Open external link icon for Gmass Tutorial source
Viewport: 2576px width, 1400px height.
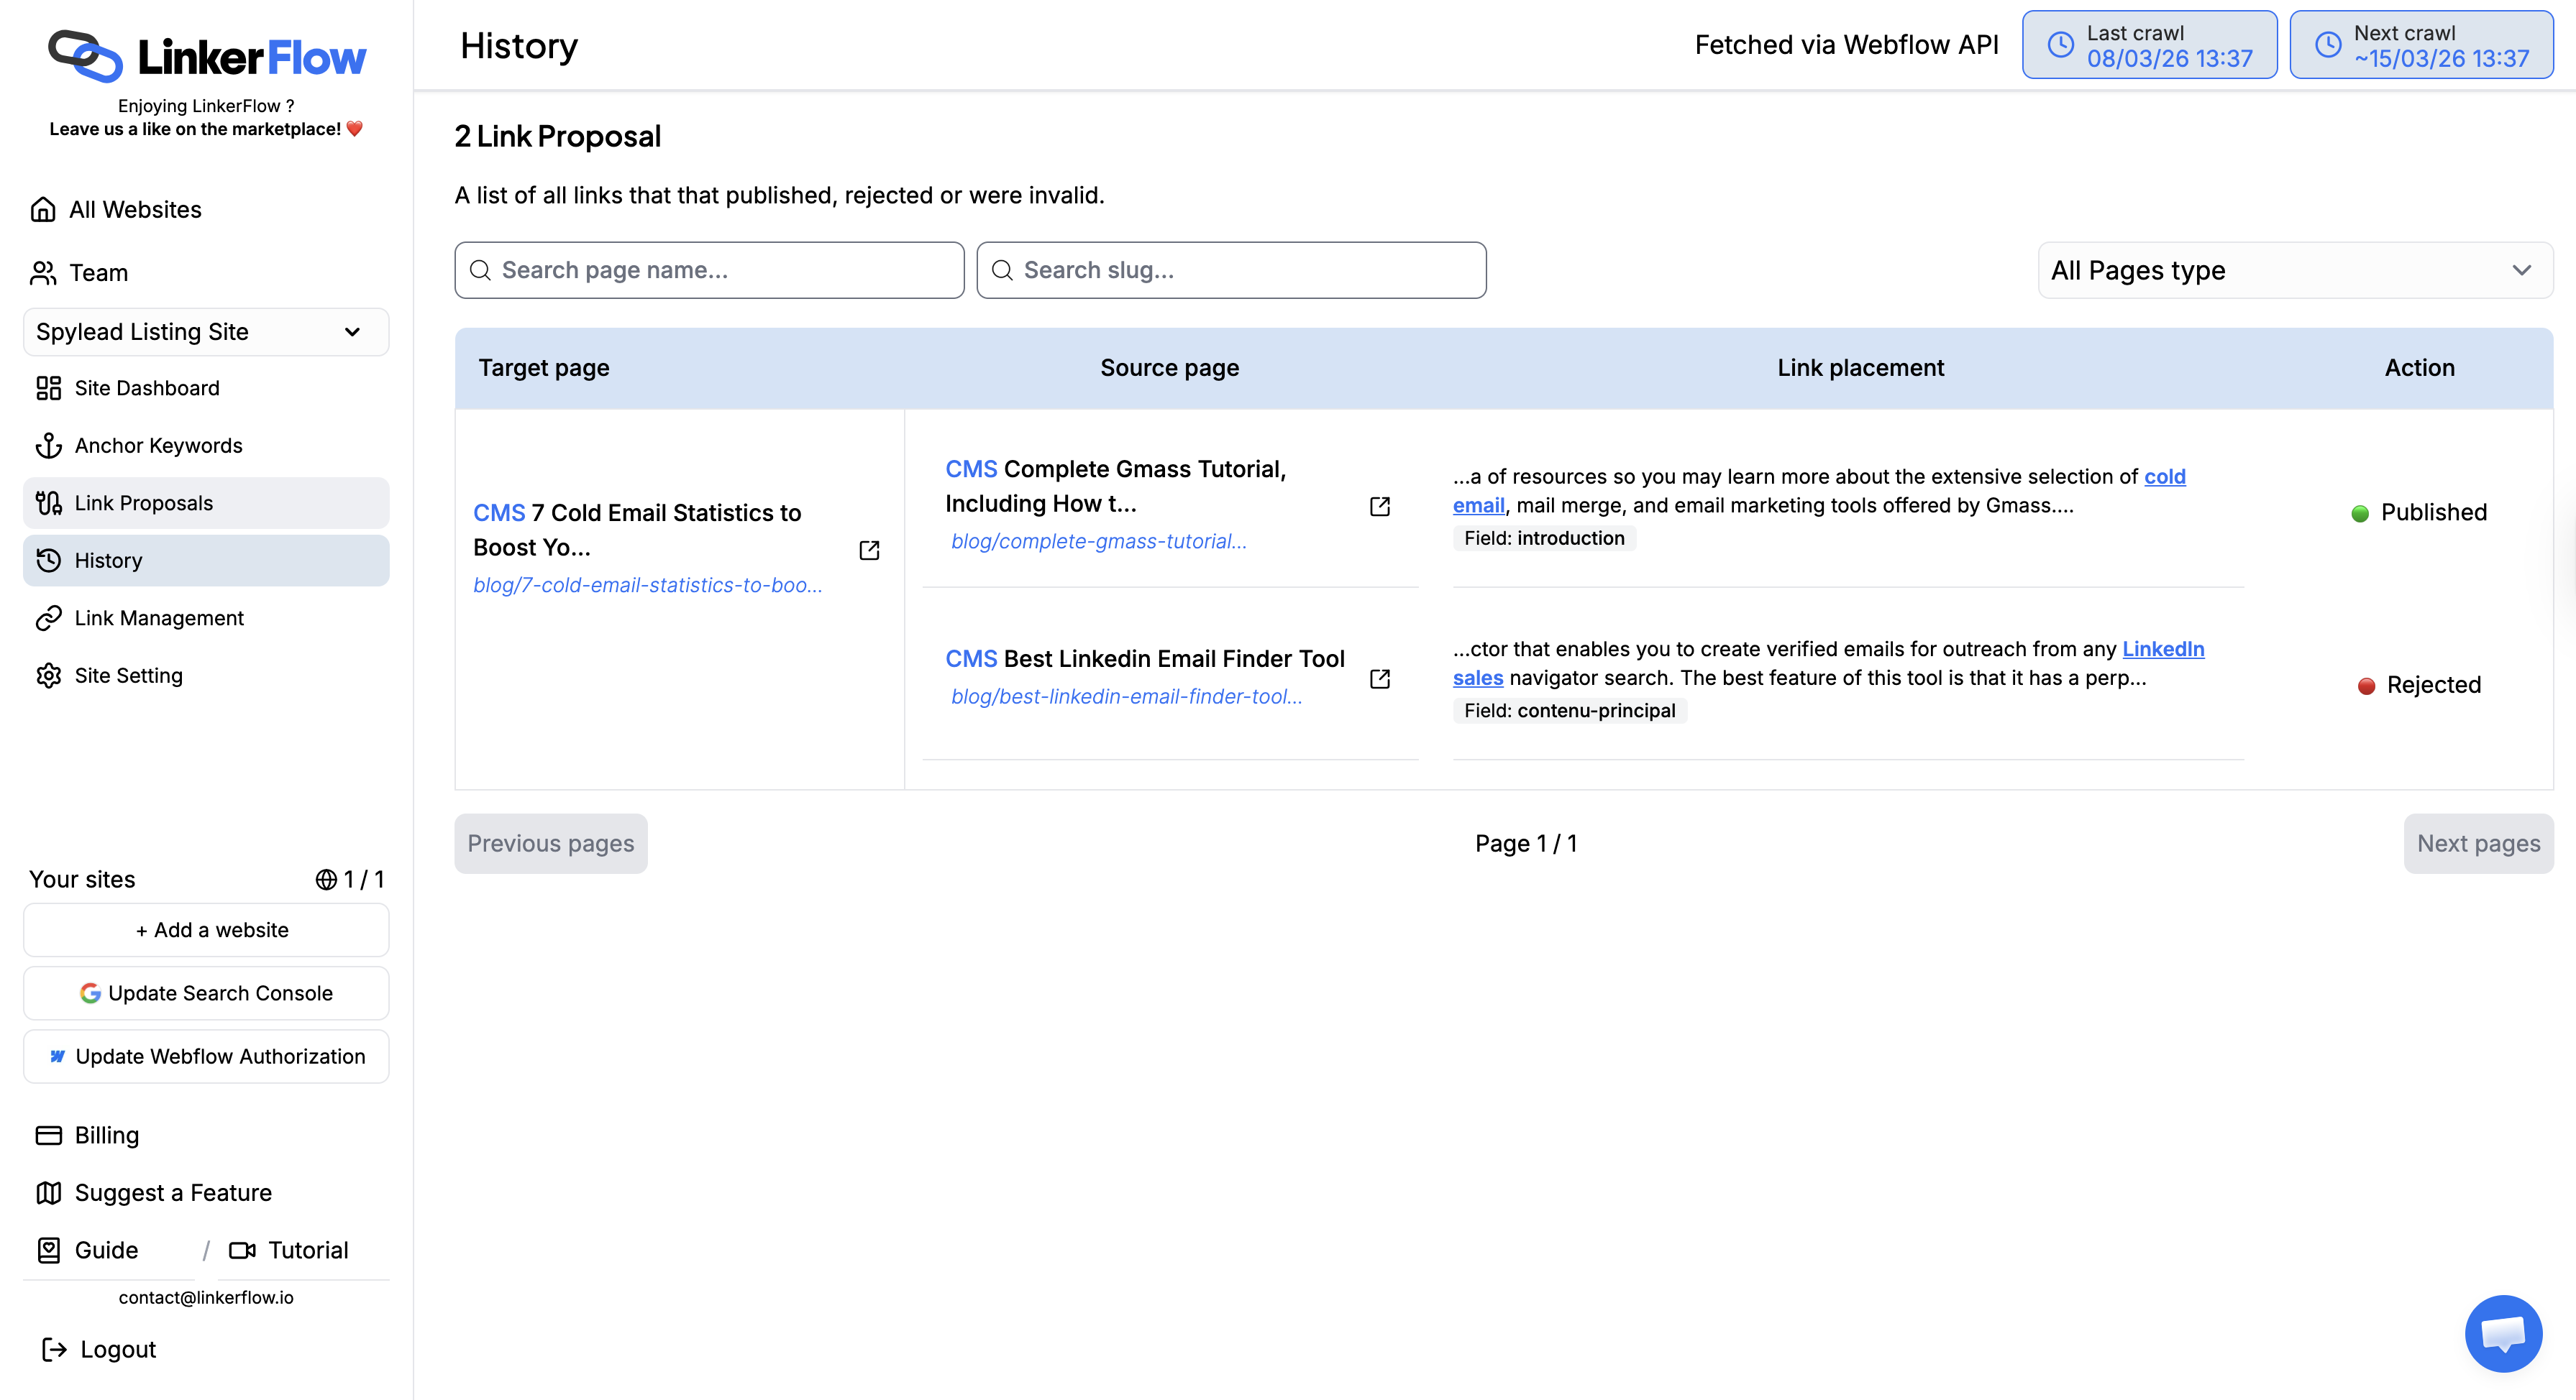(1379, 507)
